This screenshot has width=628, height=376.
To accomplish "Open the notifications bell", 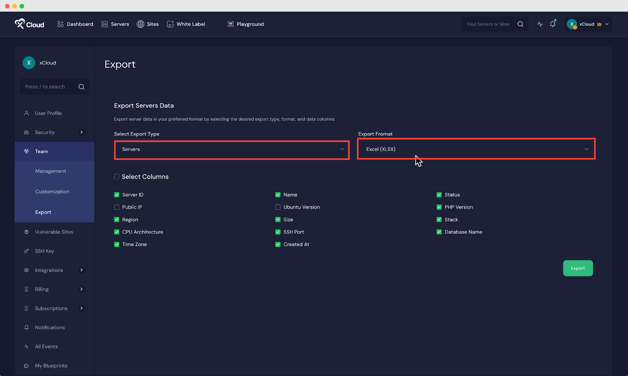I will coord(553,24).
